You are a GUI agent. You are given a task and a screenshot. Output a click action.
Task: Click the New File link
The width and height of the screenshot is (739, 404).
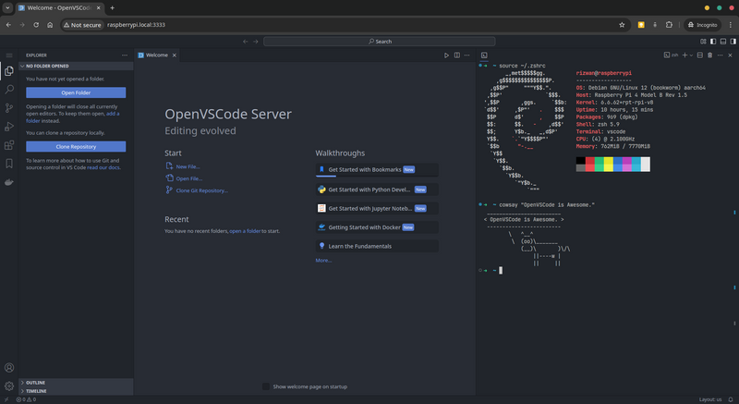(188, 166)
